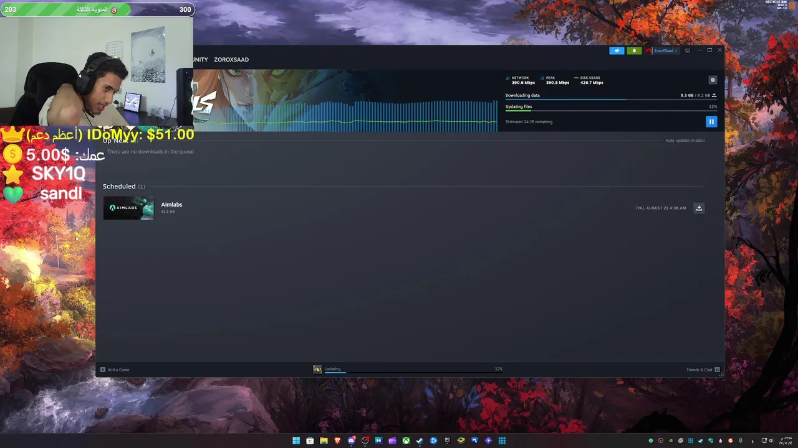Select the Aimlabs title in Scheduled
798x448 pixels.
coord(171,204)
